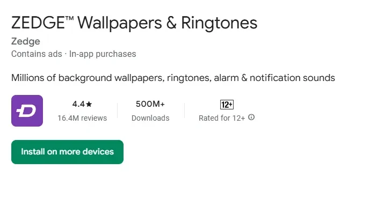Click the star next to 4.4 rating
The width and height of the screenshot is (391, 199).
(x=89, y=104)
